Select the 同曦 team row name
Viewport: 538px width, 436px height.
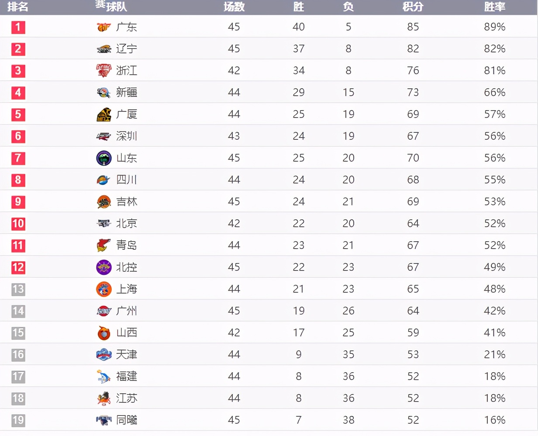pyautogui.click(x=127, y=420)
